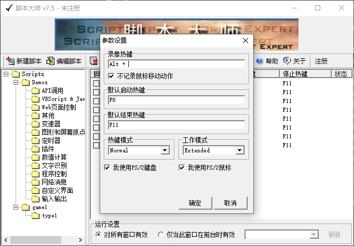Maximize the 脚本大师 main window
Image resolution: width=354 pixels, height=246 pixels.
click(318, 8)
